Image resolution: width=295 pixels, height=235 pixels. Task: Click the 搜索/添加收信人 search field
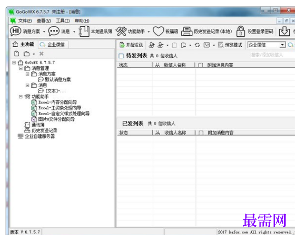(273, 55)
